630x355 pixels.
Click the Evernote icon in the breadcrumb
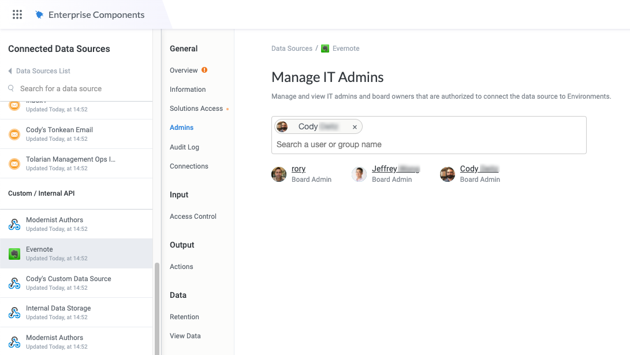tap(325, 48)
